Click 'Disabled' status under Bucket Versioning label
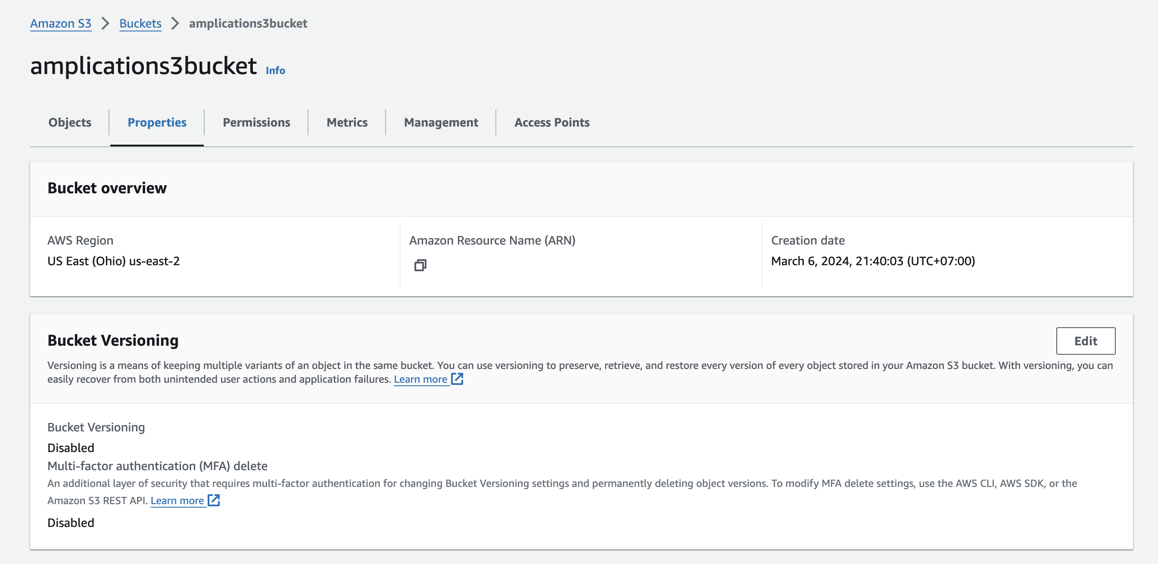Screen dimensions: 1158x564 pyautogui.click(x=71, y=448)
